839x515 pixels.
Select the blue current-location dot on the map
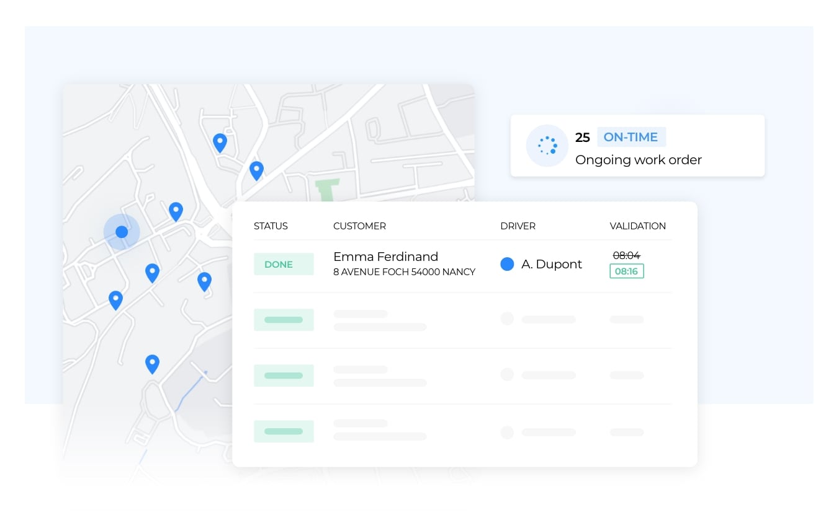click(x=122, y=232)
